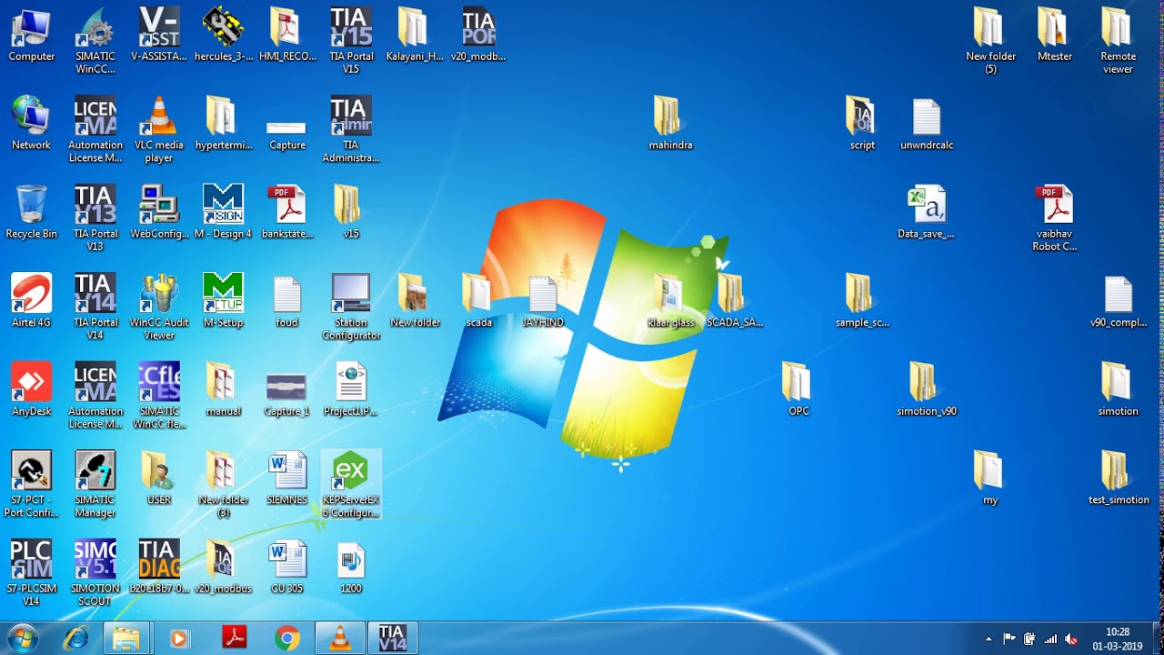Launch TIA Administrator shortcut
This screenshot has width=1164, height=655.
click(351, 129)
